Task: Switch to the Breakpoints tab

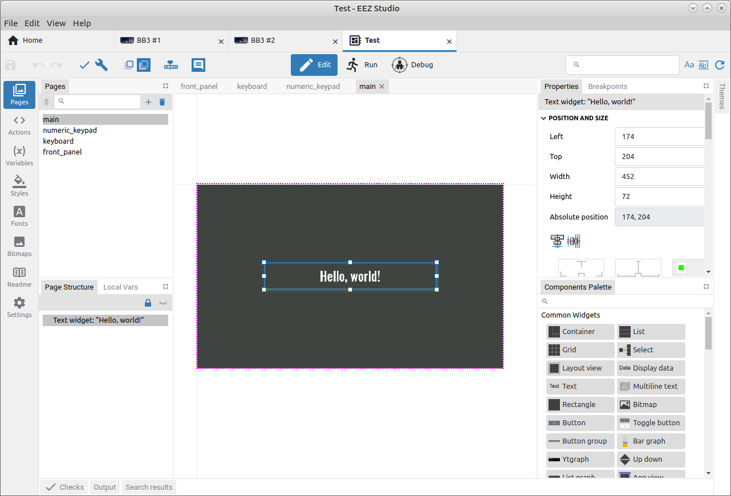Action: point(607,87)
